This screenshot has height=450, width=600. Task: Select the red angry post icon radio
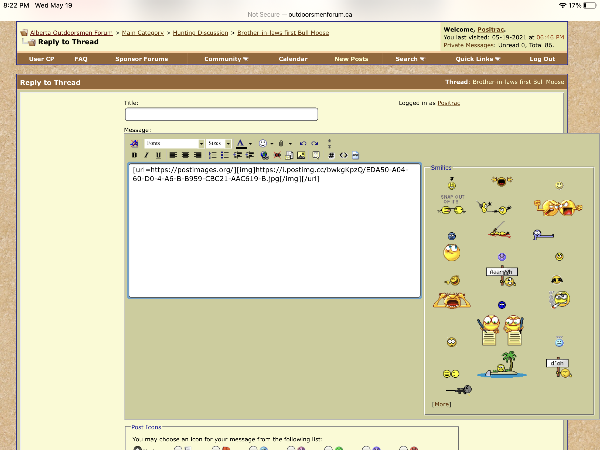[403, 448]
